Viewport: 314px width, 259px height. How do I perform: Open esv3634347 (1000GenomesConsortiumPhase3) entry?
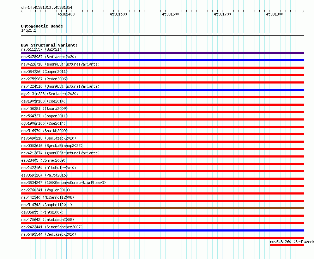[64, 183]
